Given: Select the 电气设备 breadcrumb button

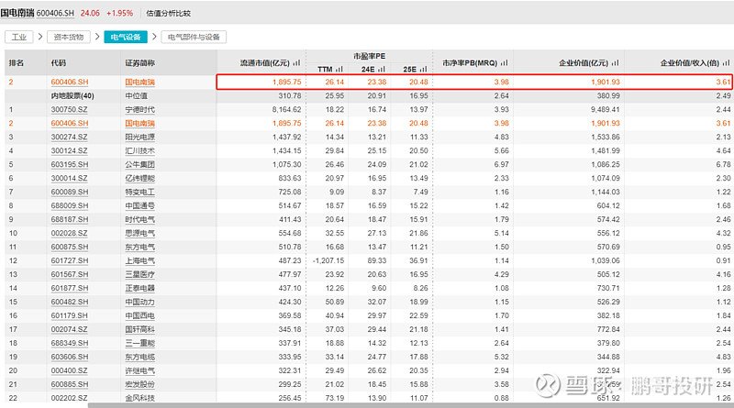Looking at the screenshot, I should click(126, 37).
